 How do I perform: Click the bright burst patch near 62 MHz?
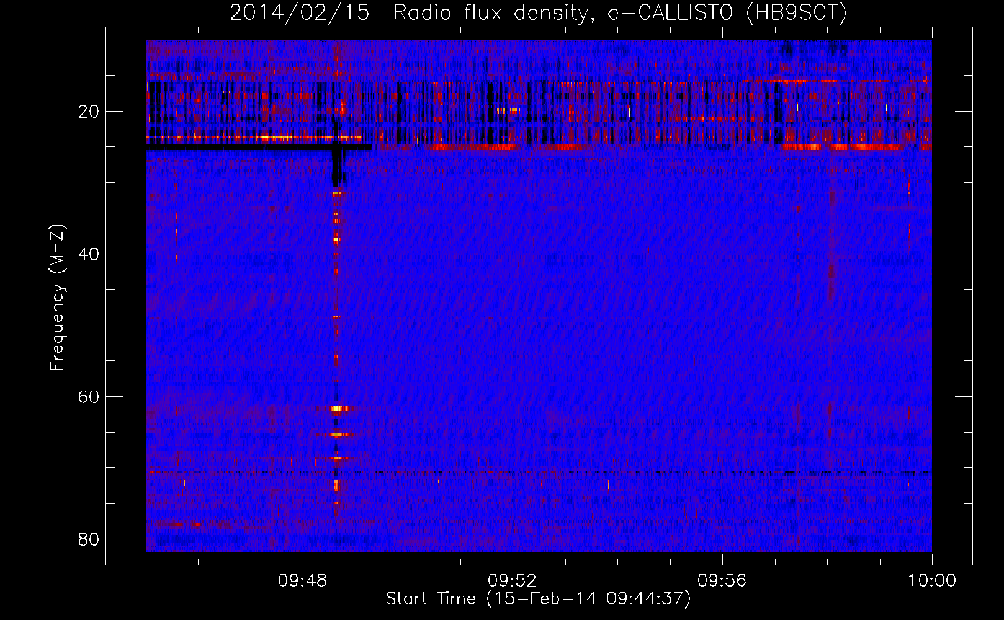pyautogui.click(x=339, y=409)
